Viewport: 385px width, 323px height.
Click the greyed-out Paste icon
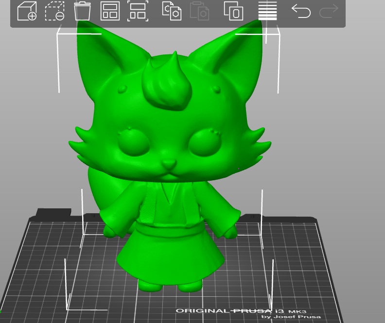pyautogui.click(x=200, y=11)
